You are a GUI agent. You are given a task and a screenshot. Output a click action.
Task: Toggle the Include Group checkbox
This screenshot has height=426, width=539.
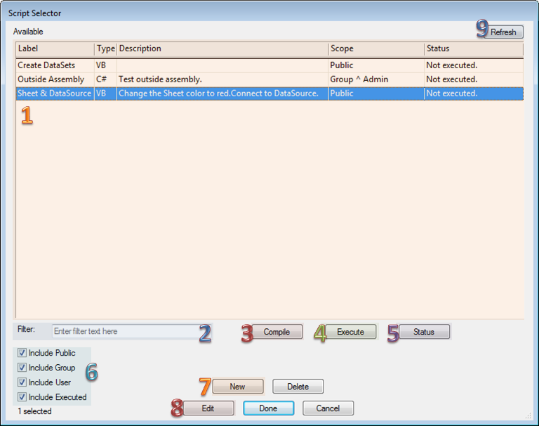pyautogui.click(x=22, y=368)
